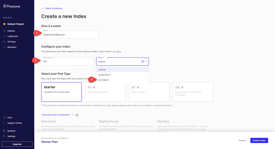Click the Metric combo box field
Viewport: 275px width, 149px height.
[x=122, y=61]
